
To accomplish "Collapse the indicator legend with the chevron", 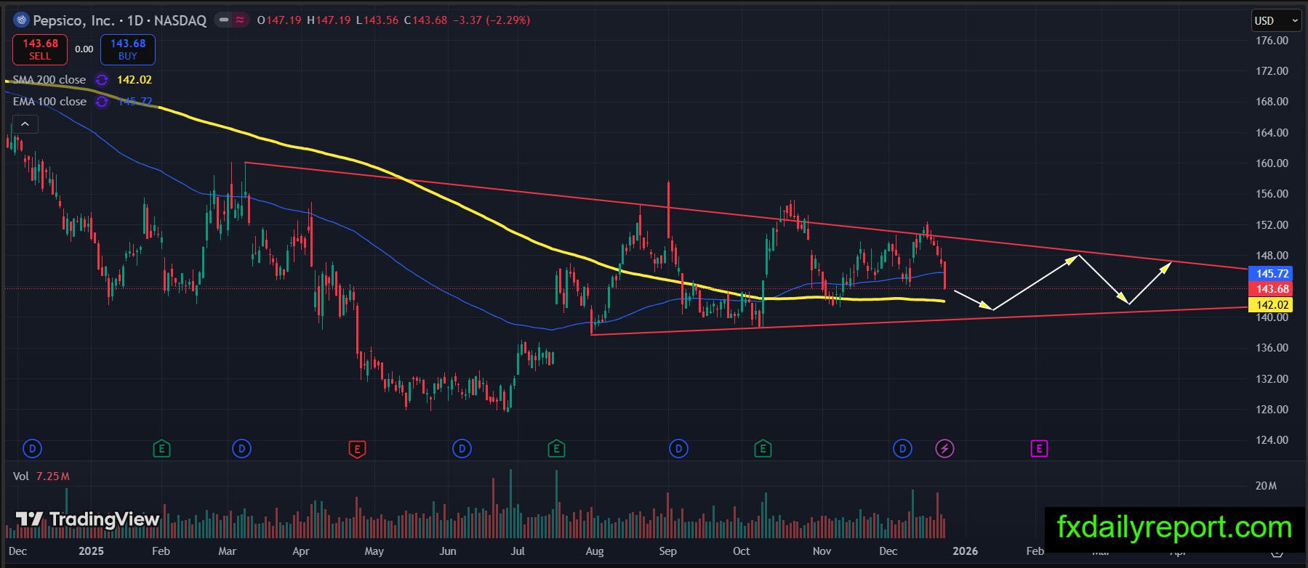I will pos(25,124).
